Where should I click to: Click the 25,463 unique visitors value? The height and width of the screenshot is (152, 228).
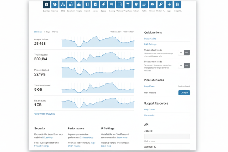pyautogui.click(x=40, y=44)
